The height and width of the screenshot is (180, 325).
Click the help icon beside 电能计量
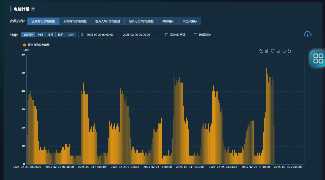pyautogui.click(x=33, y=9)
